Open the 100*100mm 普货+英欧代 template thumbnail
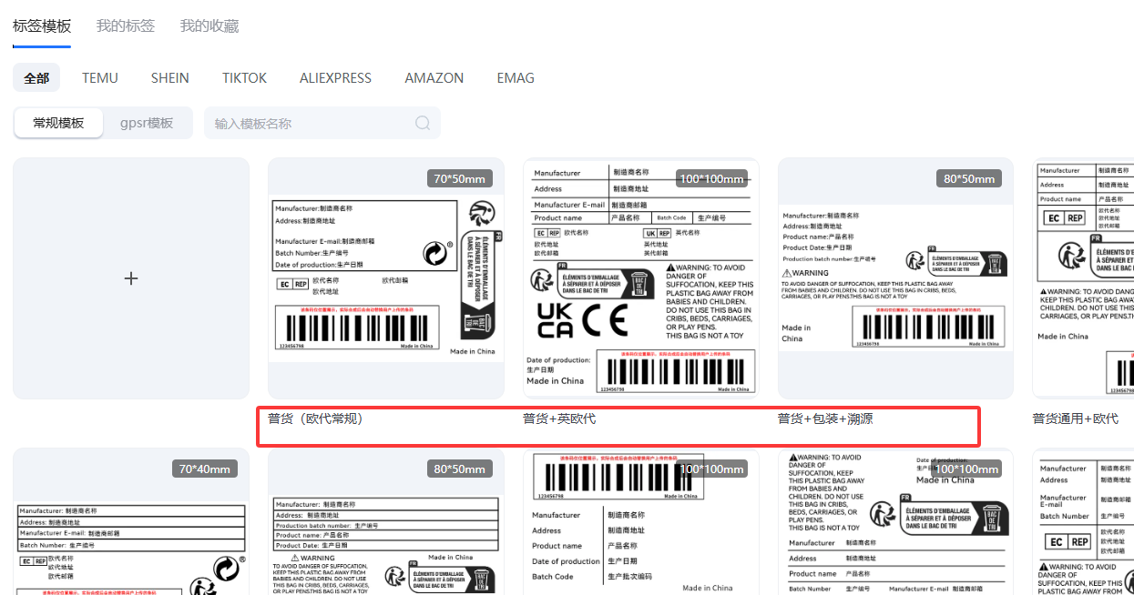The image size is (1134, 595). point(641,278)
